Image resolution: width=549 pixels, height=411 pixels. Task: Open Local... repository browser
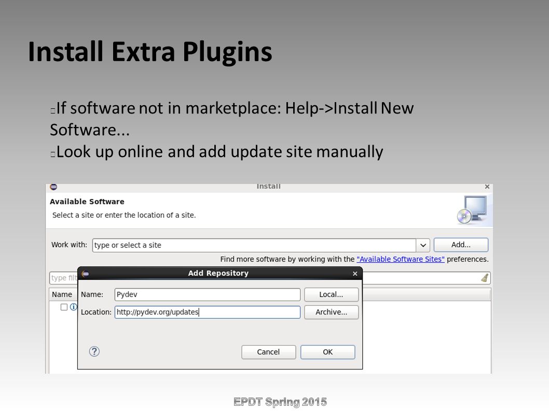pos(331,294)
